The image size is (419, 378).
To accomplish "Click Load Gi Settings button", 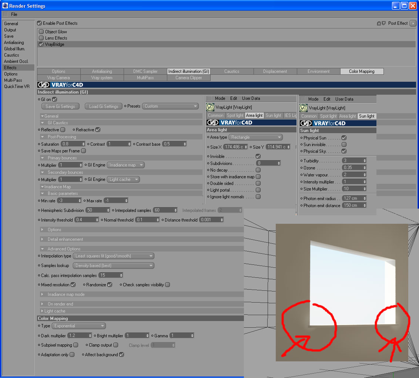I will (x=104, y=106).
